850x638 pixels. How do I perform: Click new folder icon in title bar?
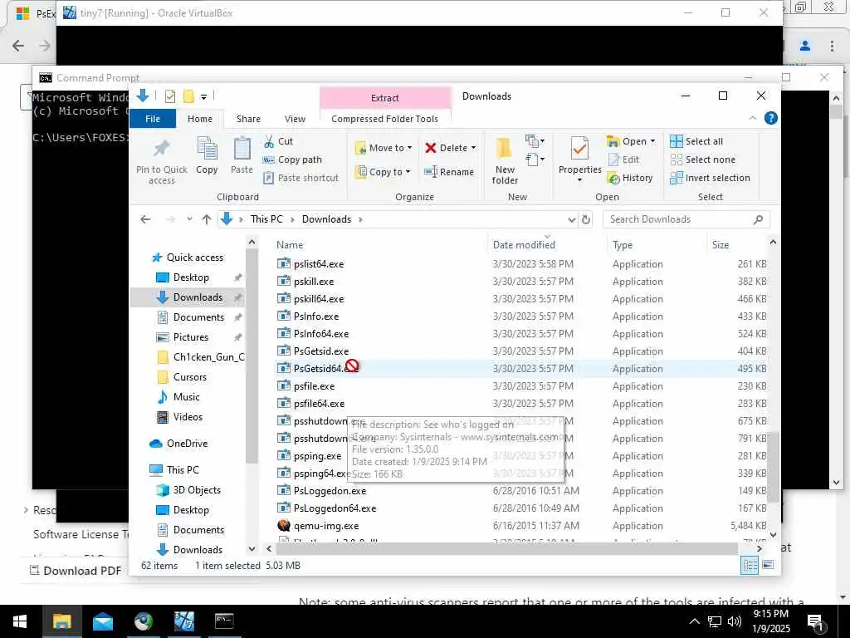(188, 96)
